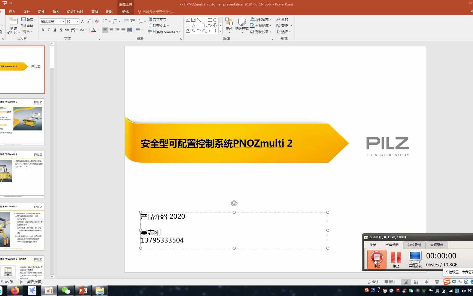Image resolution: width=473 pixels, height=296 pixels.
Task: Click the Bullets list icon
Action: [105, 21]
